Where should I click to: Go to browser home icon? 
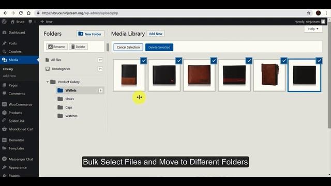point(28,13)
